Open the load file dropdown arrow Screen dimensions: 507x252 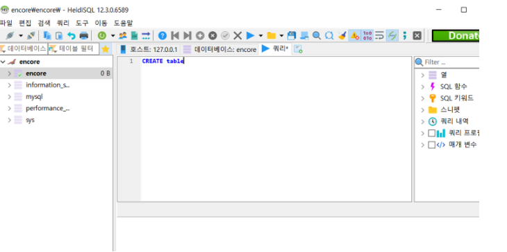281,35
